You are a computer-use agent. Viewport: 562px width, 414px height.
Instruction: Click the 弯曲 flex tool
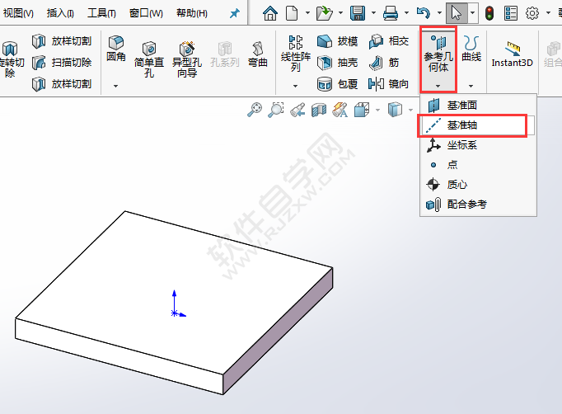click(258, 54)
